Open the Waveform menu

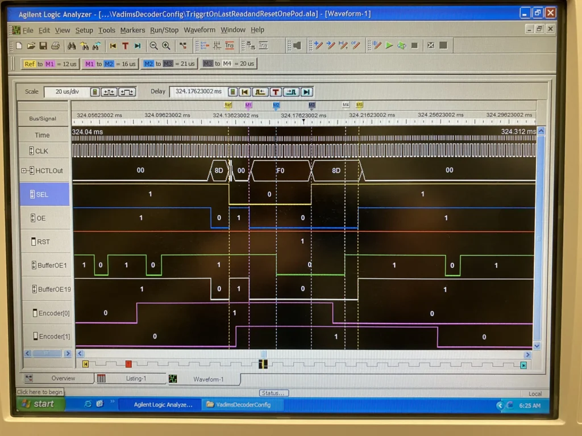click(x=199, y=30)
